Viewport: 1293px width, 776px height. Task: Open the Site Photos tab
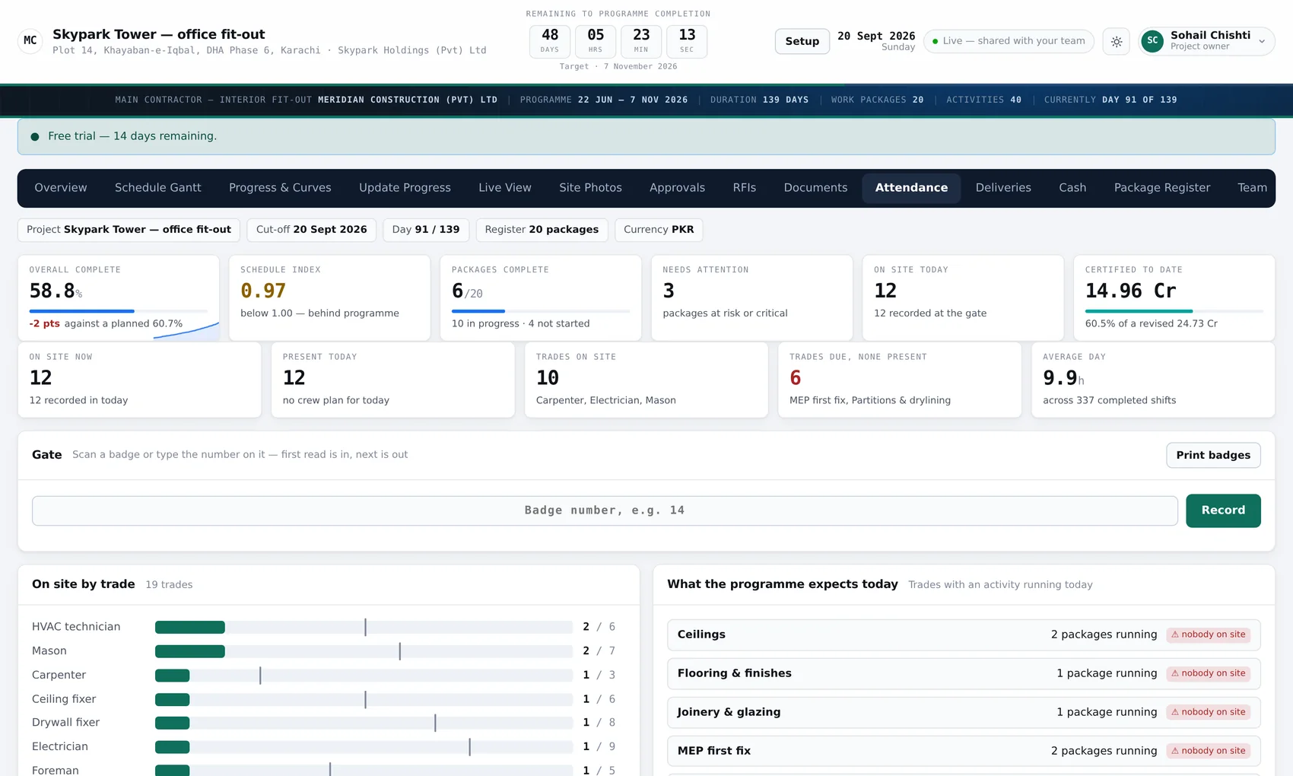590,188
